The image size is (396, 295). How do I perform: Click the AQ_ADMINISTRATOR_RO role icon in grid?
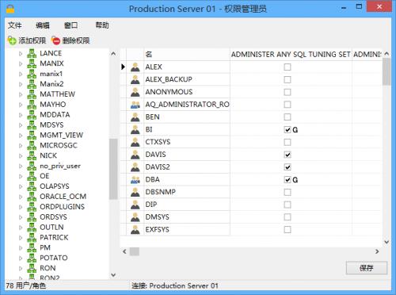pyautogui.click(x=135, y=105)
